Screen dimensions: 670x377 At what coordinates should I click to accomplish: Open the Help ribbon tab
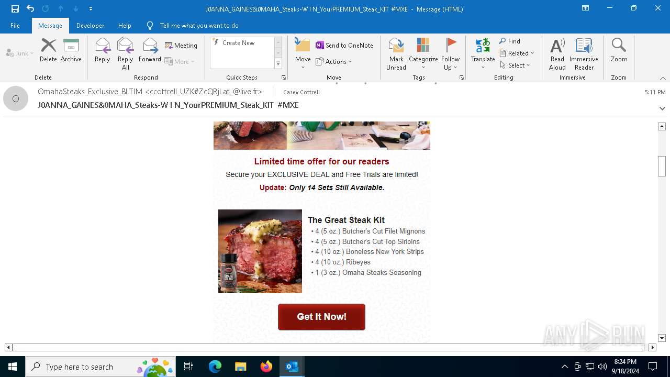tap(125, 26)
